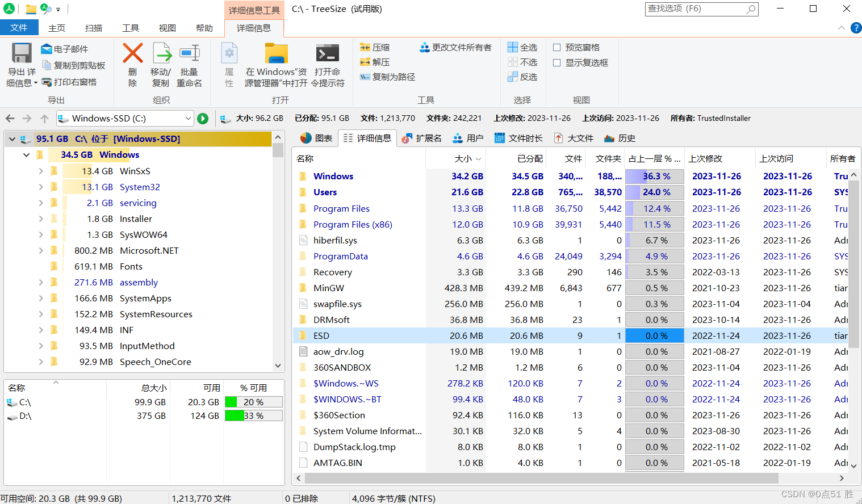Click 全选 in the 选择 group
862x504 pixels.
522,48
